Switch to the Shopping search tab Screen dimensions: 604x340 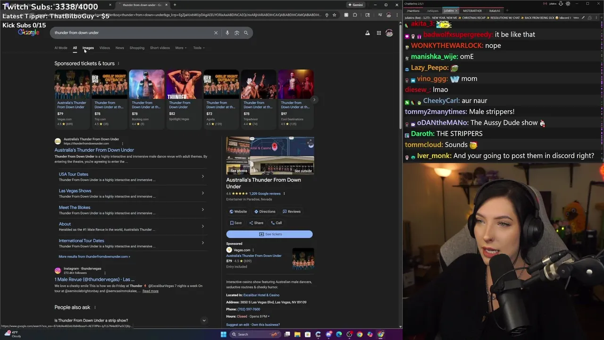click(x=137, y=48)
